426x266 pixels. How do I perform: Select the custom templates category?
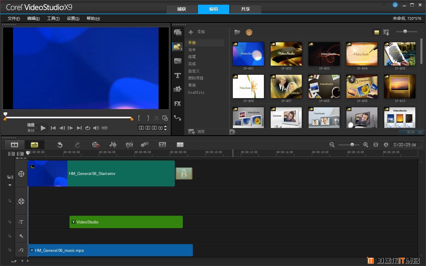(x=194, y=71)
